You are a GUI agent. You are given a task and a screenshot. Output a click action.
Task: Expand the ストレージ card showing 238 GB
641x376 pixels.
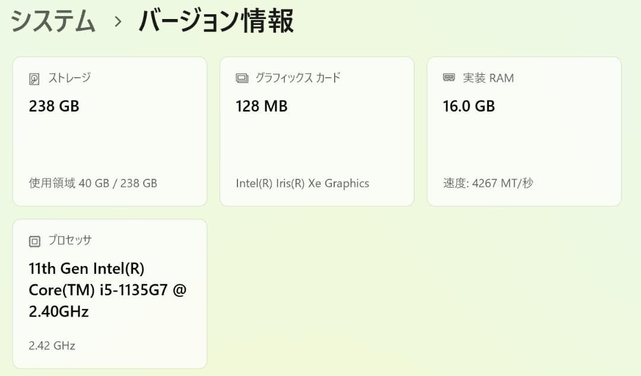pyautogui.click(x=110, y=131)
